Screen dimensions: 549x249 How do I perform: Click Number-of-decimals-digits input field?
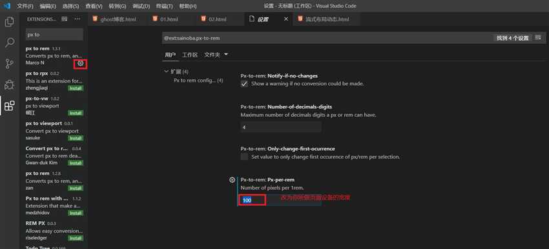[281, 127]
